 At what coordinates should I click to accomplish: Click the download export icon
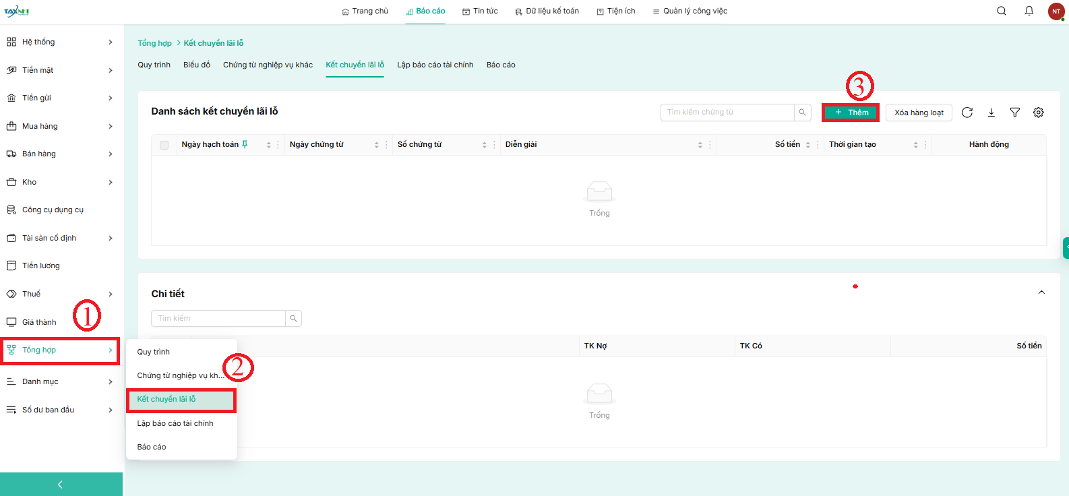(991, 113)
